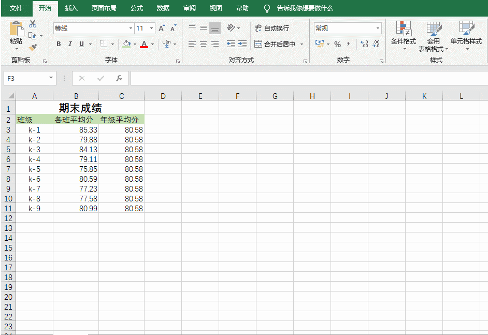Select cell with value 85.33
The width and height of the screenshot is (488, 335).
coord(76,130)
